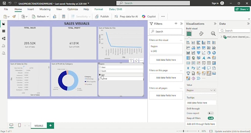This screenshot has width=251, height=133.
Task: Open the Format visual brush tab
Action: click(201, 33)
